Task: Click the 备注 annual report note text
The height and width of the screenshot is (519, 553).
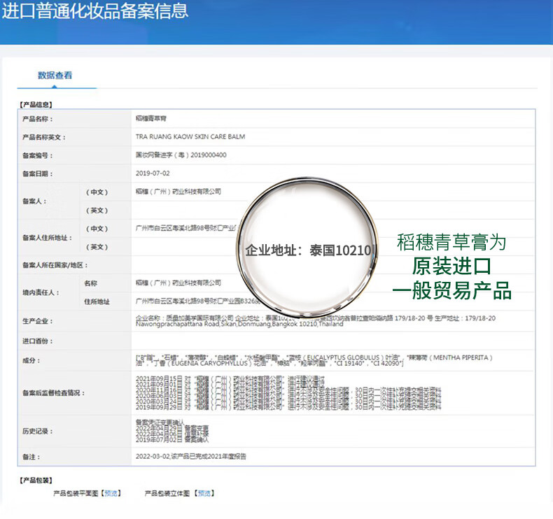Action: pos(190,456)
